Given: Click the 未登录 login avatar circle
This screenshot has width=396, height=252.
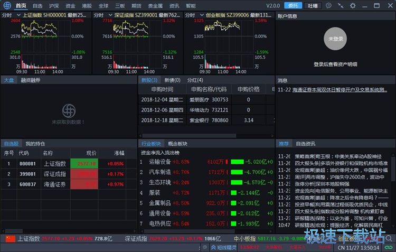Looking at the screenshot, I should (x=335, y=39).
